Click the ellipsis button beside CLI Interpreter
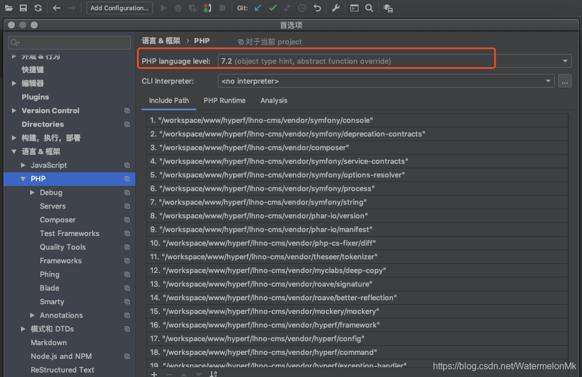Image resolution: width=582 pixels, height=377 pixels. [x=564, y=81]
